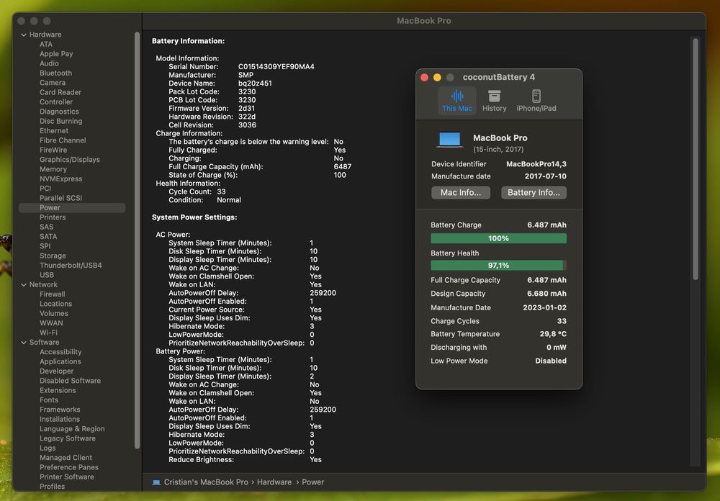This screenshot has height=501, width=720.
Task: Collapse the Software section in sidebar
Action: [24, 342]
